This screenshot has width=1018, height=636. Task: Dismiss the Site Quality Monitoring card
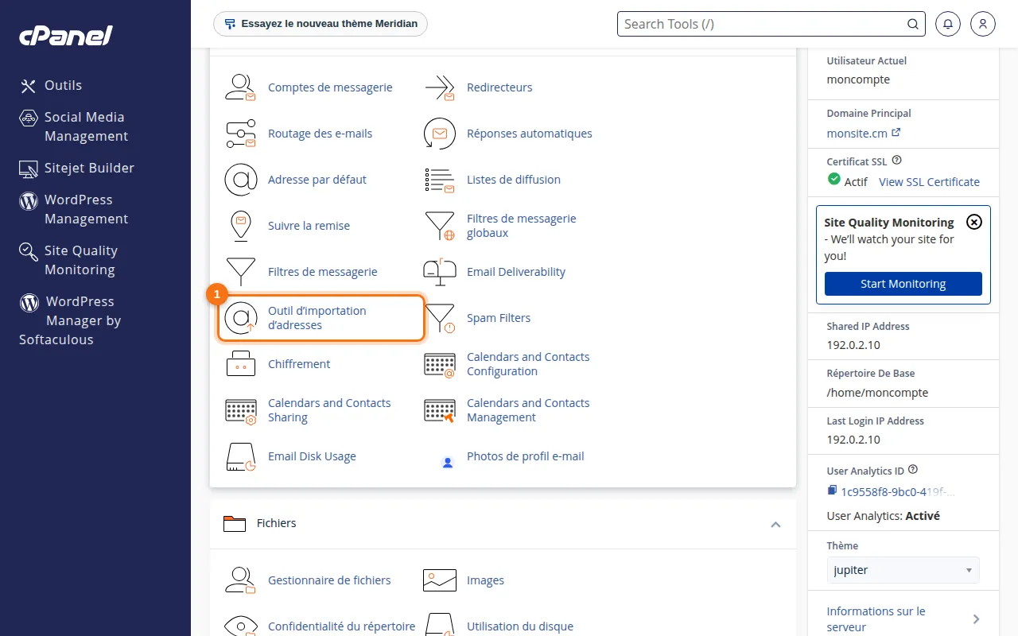point(974,222)
